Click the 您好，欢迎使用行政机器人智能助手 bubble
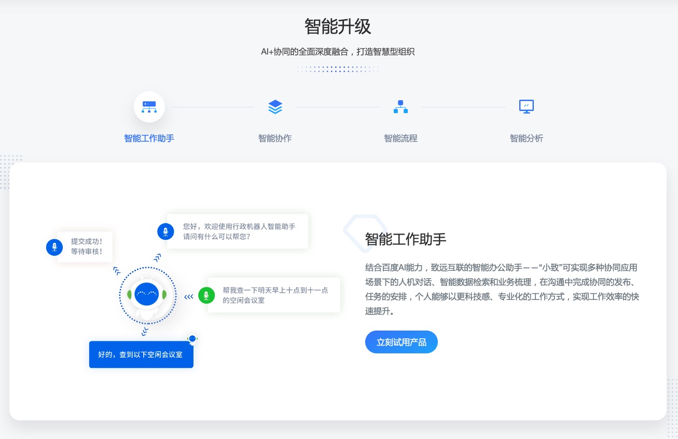Viewport: 678px width, 439px height. pyautogui.click(x=239, y=231)
